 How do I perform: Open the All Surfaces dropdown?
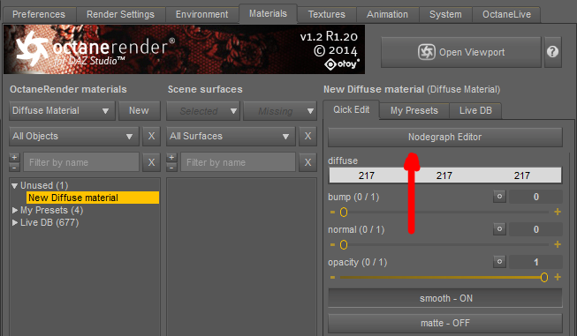coord(231,136)
